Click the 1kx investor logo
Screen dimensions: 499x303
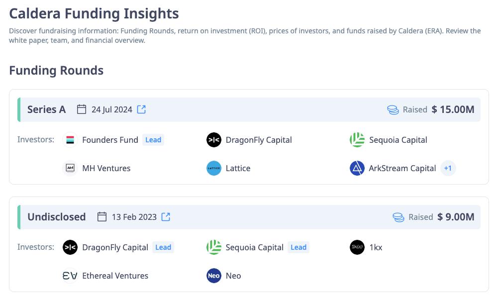coord(357,247)
